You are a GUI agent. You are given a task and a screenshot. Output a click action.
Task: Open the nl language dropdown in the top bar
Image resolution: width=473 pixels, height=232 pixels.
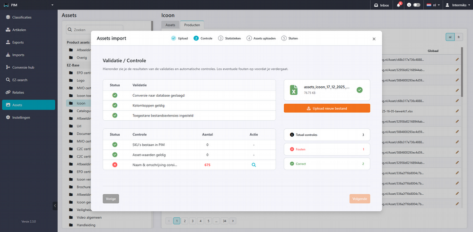point(433,5)
